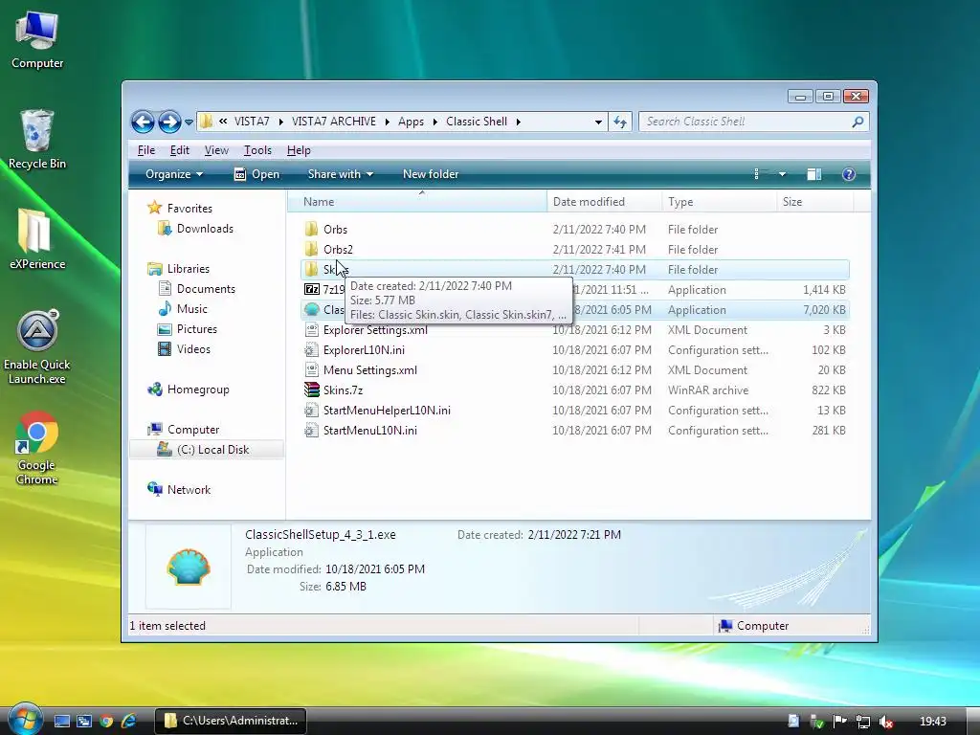
Task: Sort by the Name column header
Action: pos(417,202)
